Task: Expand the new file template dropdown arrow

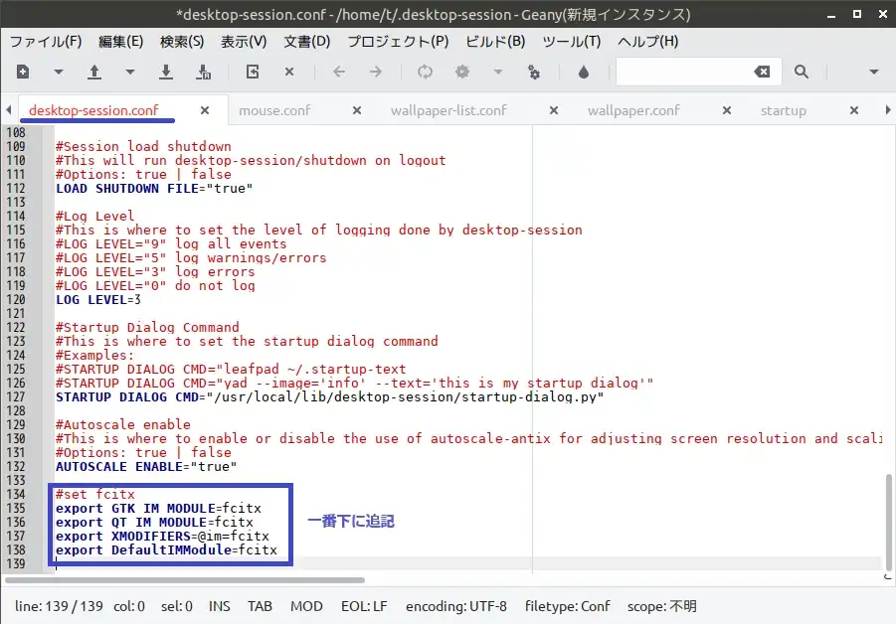Action: coord(59,72)
